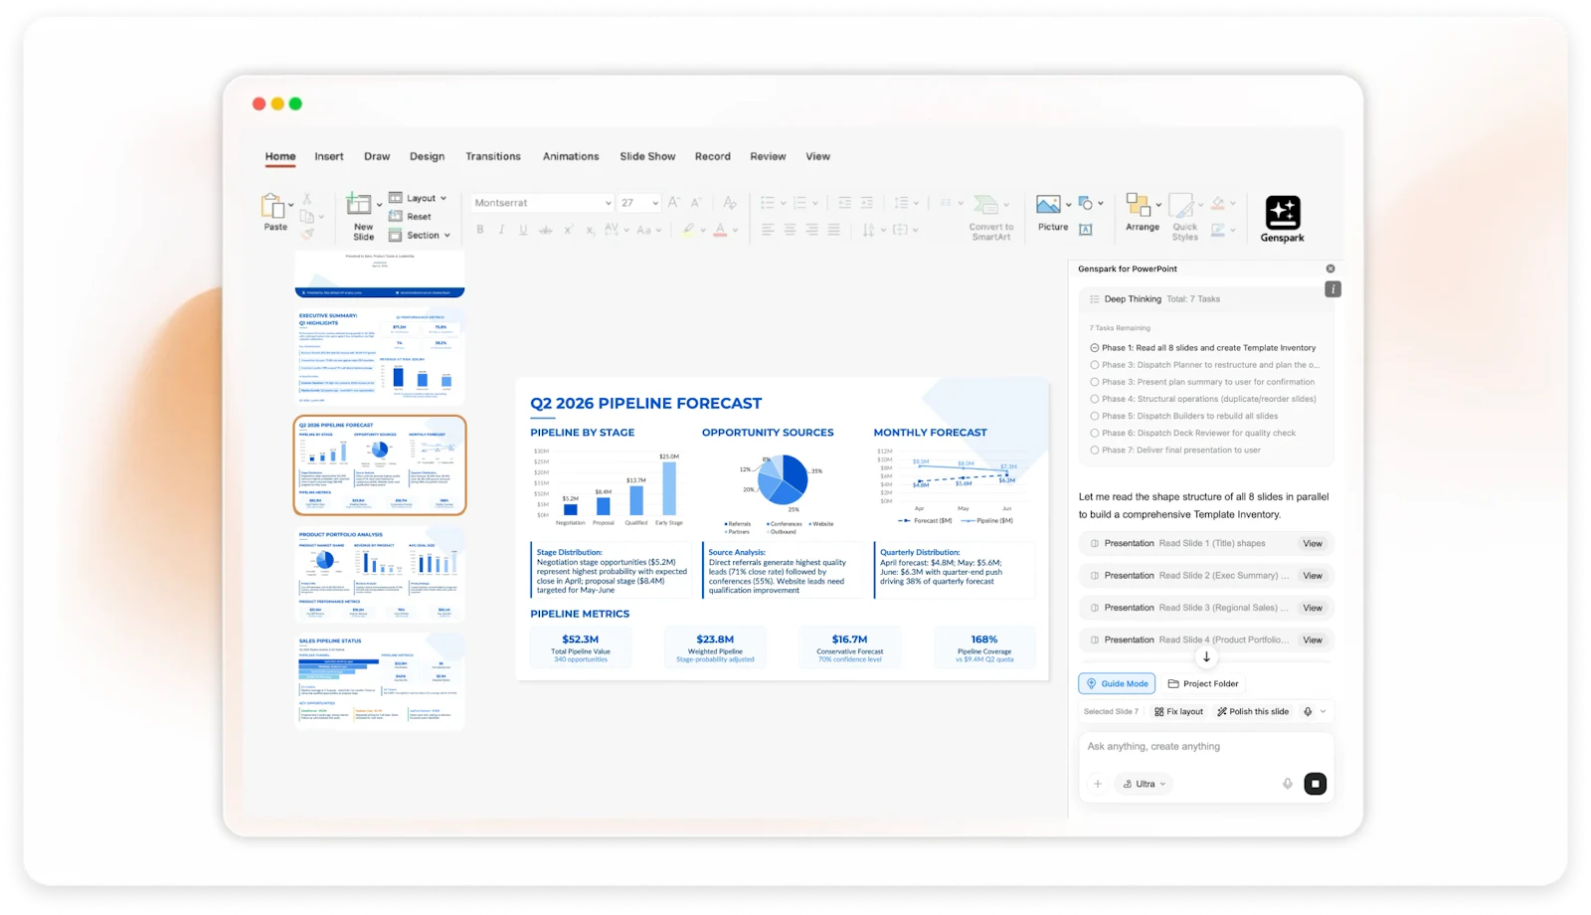Image resolution: width=1591 pixels, height=915 pixels.
Task: Insert a Picture
Action: pyautogui.click(x=1051, y=213)
